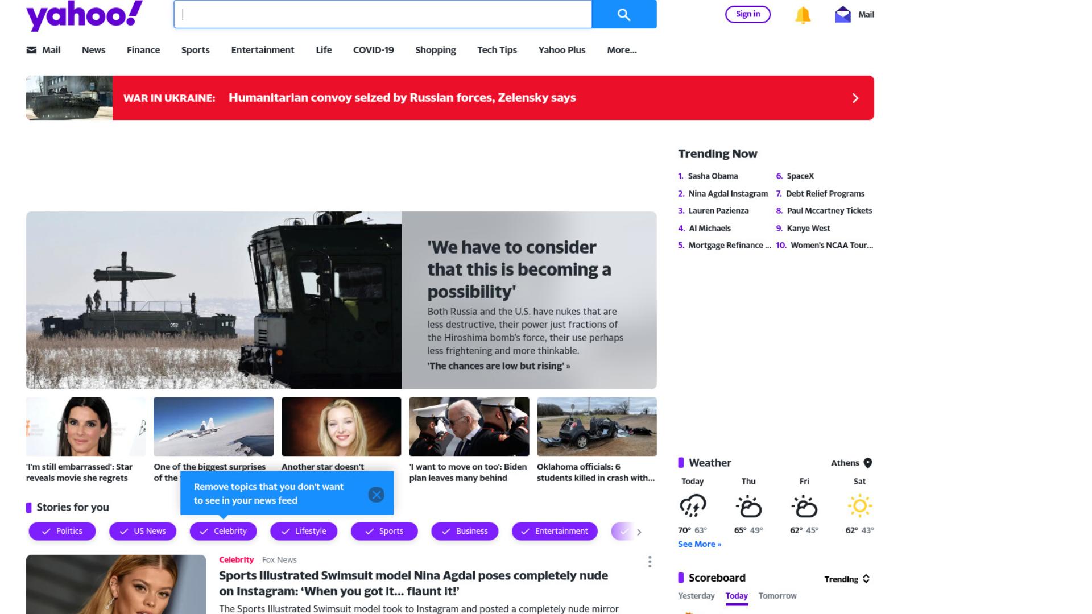
Task: Open trending topic SpaceX
Action: [800, 176]
